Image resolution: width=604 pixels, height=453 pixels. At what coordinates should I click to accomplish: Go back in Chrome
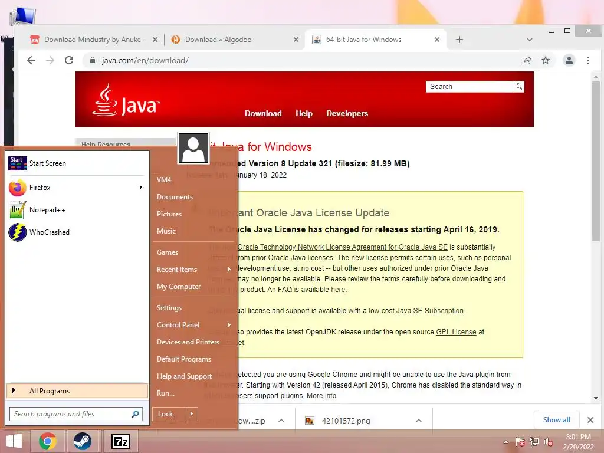click(31, 60)
